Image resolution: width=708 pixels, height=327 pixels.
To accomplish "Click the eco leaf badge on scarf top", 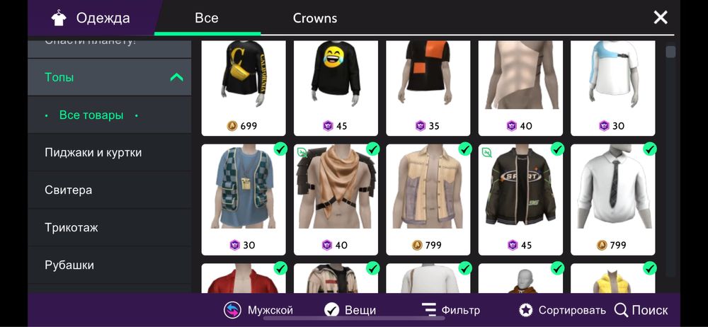I will click(x=302, y=153).
